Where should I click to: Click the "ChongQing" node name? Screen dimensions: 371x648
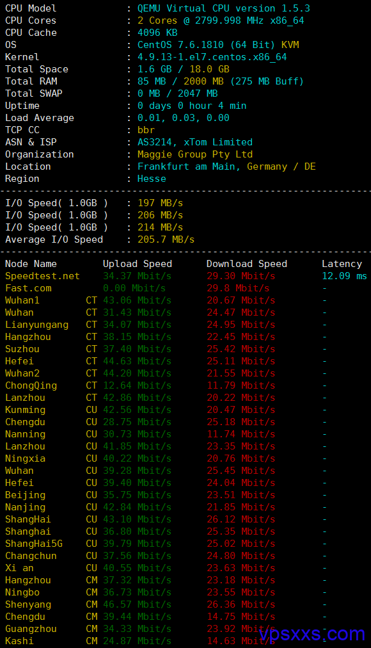point(31,385)
